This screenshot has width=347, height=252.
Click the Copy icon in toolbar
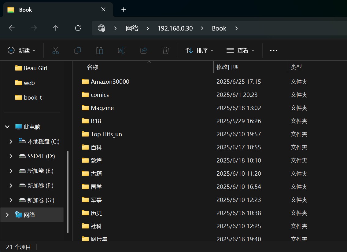click(77, 50)
